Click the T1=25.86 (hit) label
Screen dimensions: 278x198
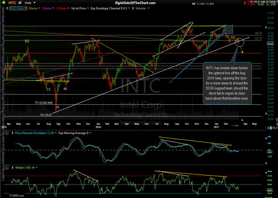tap(43, 103)
